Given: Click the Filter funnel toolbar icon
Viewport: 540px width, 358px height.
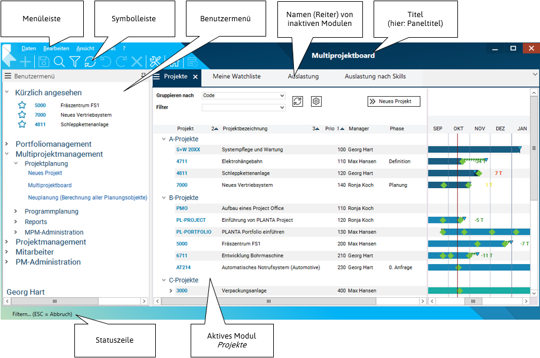Looking at the screenshot, I should 75,61.
